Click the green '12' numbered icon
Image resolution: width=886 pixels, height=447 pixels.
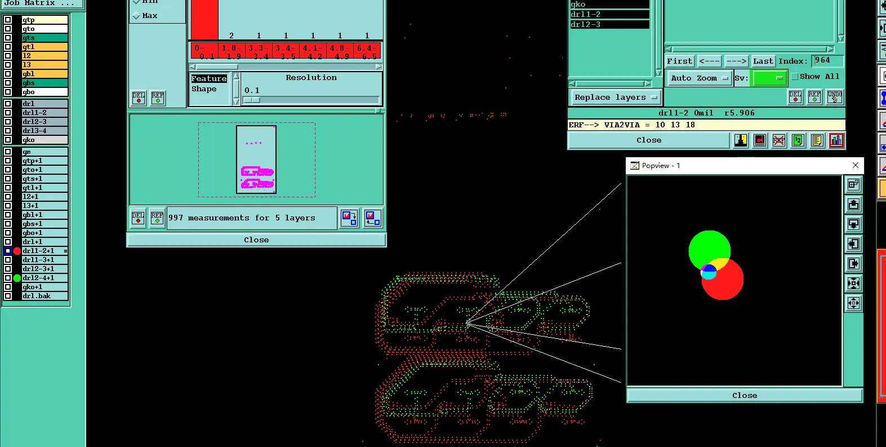(x=798, y=140)
